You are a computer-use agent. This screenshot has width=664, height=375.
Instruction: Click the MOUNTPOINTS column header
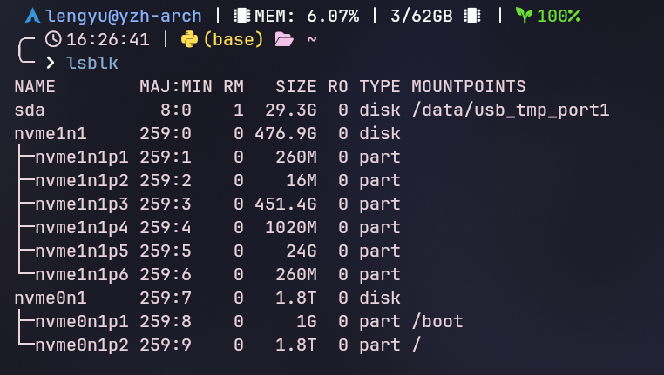pyautogui.click(x=469, y=87)
